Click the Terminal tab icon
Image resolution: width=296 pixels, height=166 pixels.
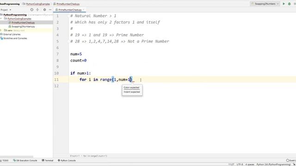pyautogui.click(x=43, y=160)
